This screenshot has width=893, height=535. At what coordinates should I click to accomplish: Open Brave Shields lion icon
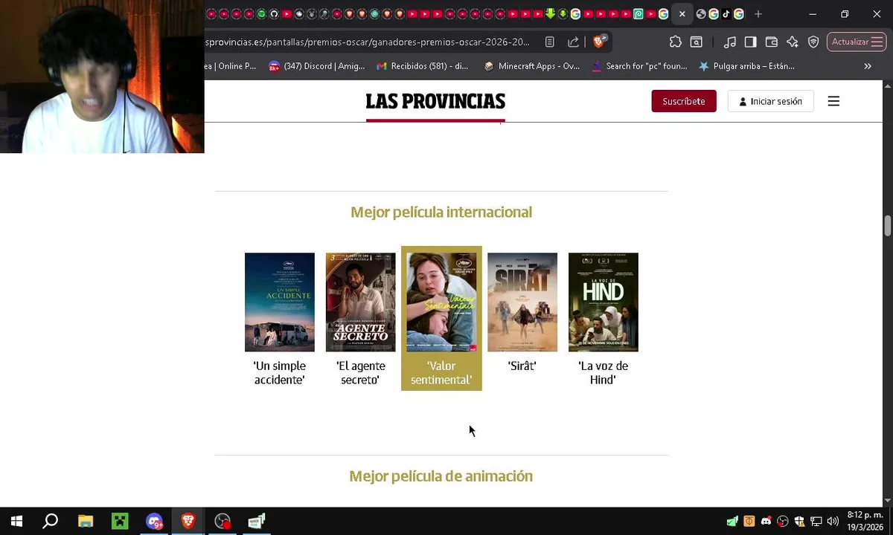click(x=599, y=42)
